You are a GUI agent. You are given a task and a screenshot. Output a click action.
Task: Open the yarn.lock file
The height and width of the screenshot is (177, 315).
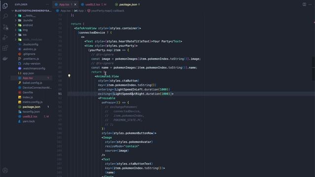coord(29,121)
